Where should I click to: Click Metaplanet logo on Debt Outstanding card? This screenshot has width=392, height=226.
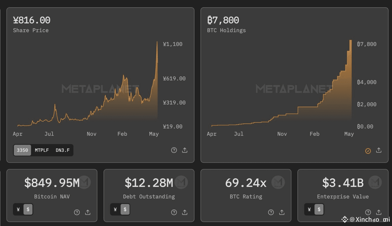[181, 182]
